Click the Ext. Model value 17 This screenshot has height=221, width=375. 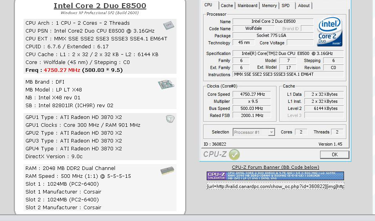point(288,68)
